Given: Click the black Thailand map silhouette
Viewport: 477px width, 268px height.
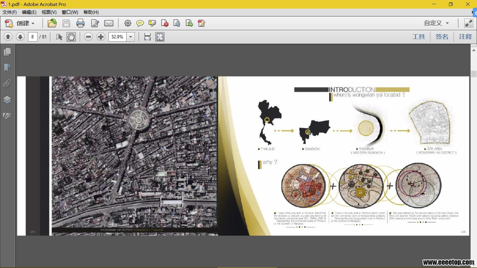Looking at the screenshot, I should pyautogui.click(x=269, y=122).
